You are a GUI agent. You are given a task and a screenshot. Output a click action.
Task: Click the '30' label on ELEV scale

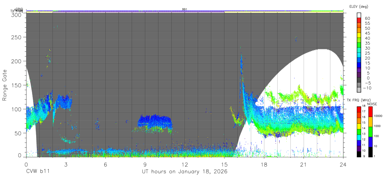[367, 48]
